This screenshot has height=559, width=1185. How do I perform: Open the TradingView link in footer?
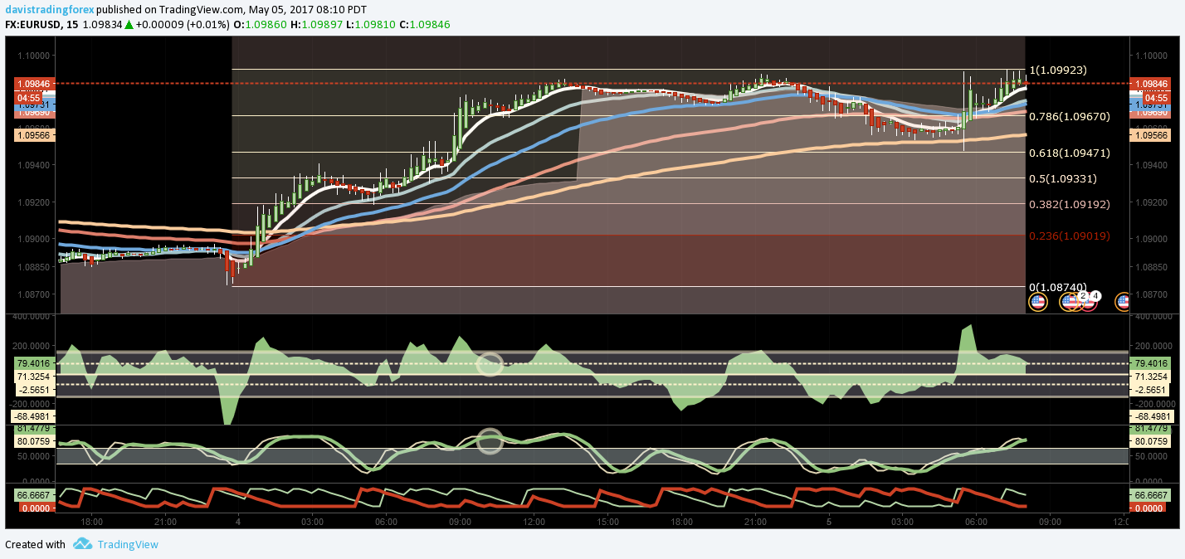(x=128, y=545)
